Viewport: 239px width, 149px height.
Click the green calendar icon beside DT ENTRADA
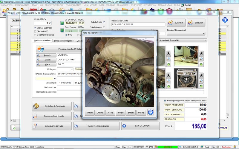(62, 23)
